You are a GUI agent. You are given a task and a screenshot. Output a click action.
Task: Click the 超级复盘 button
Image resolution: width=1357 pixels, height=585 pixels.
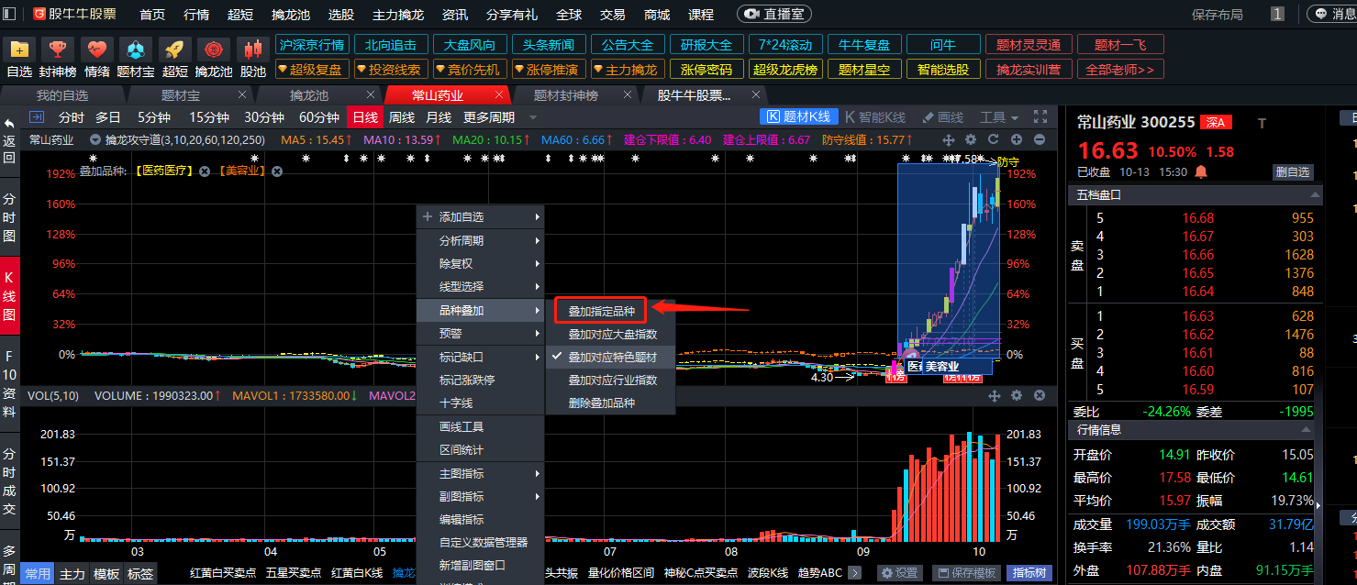312,69
